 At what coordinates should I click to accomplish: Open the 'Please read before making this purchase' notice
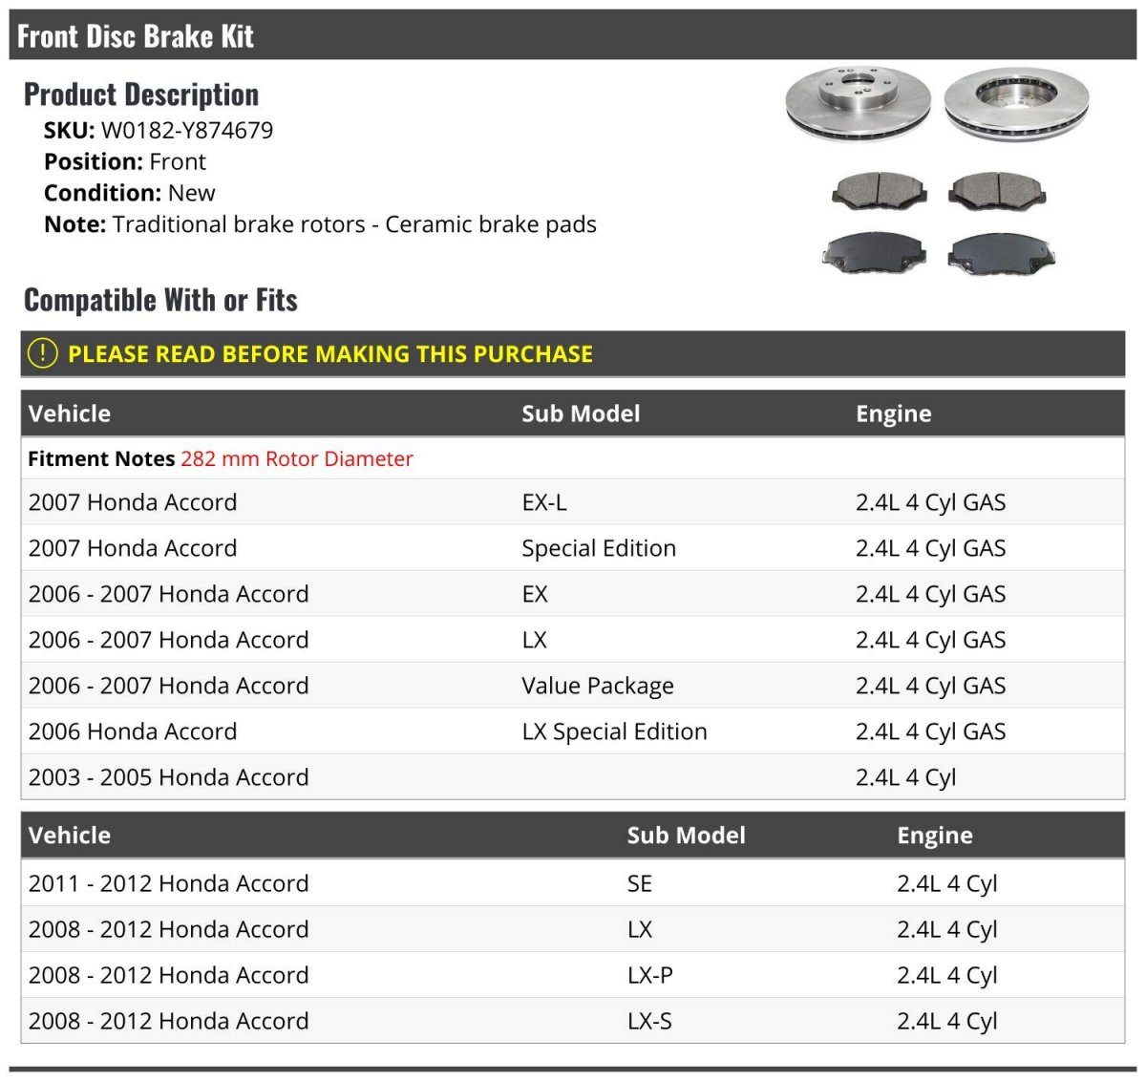330,354
